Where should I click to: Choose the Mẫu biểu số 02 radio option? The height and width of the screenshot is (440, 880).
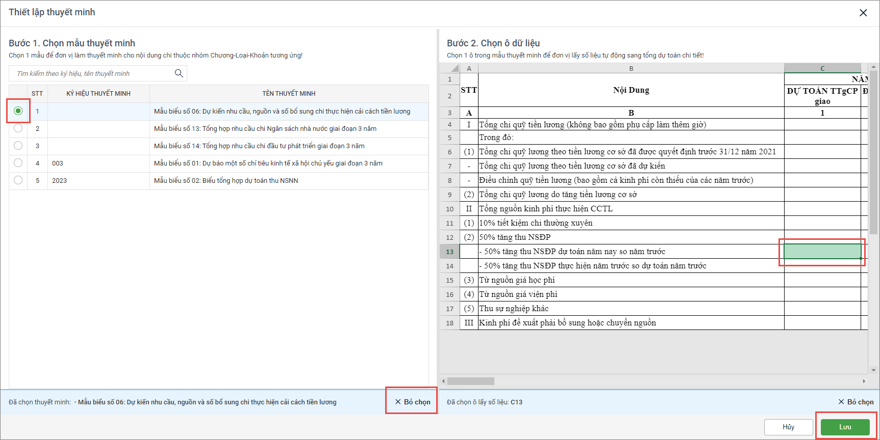point(18,180)
